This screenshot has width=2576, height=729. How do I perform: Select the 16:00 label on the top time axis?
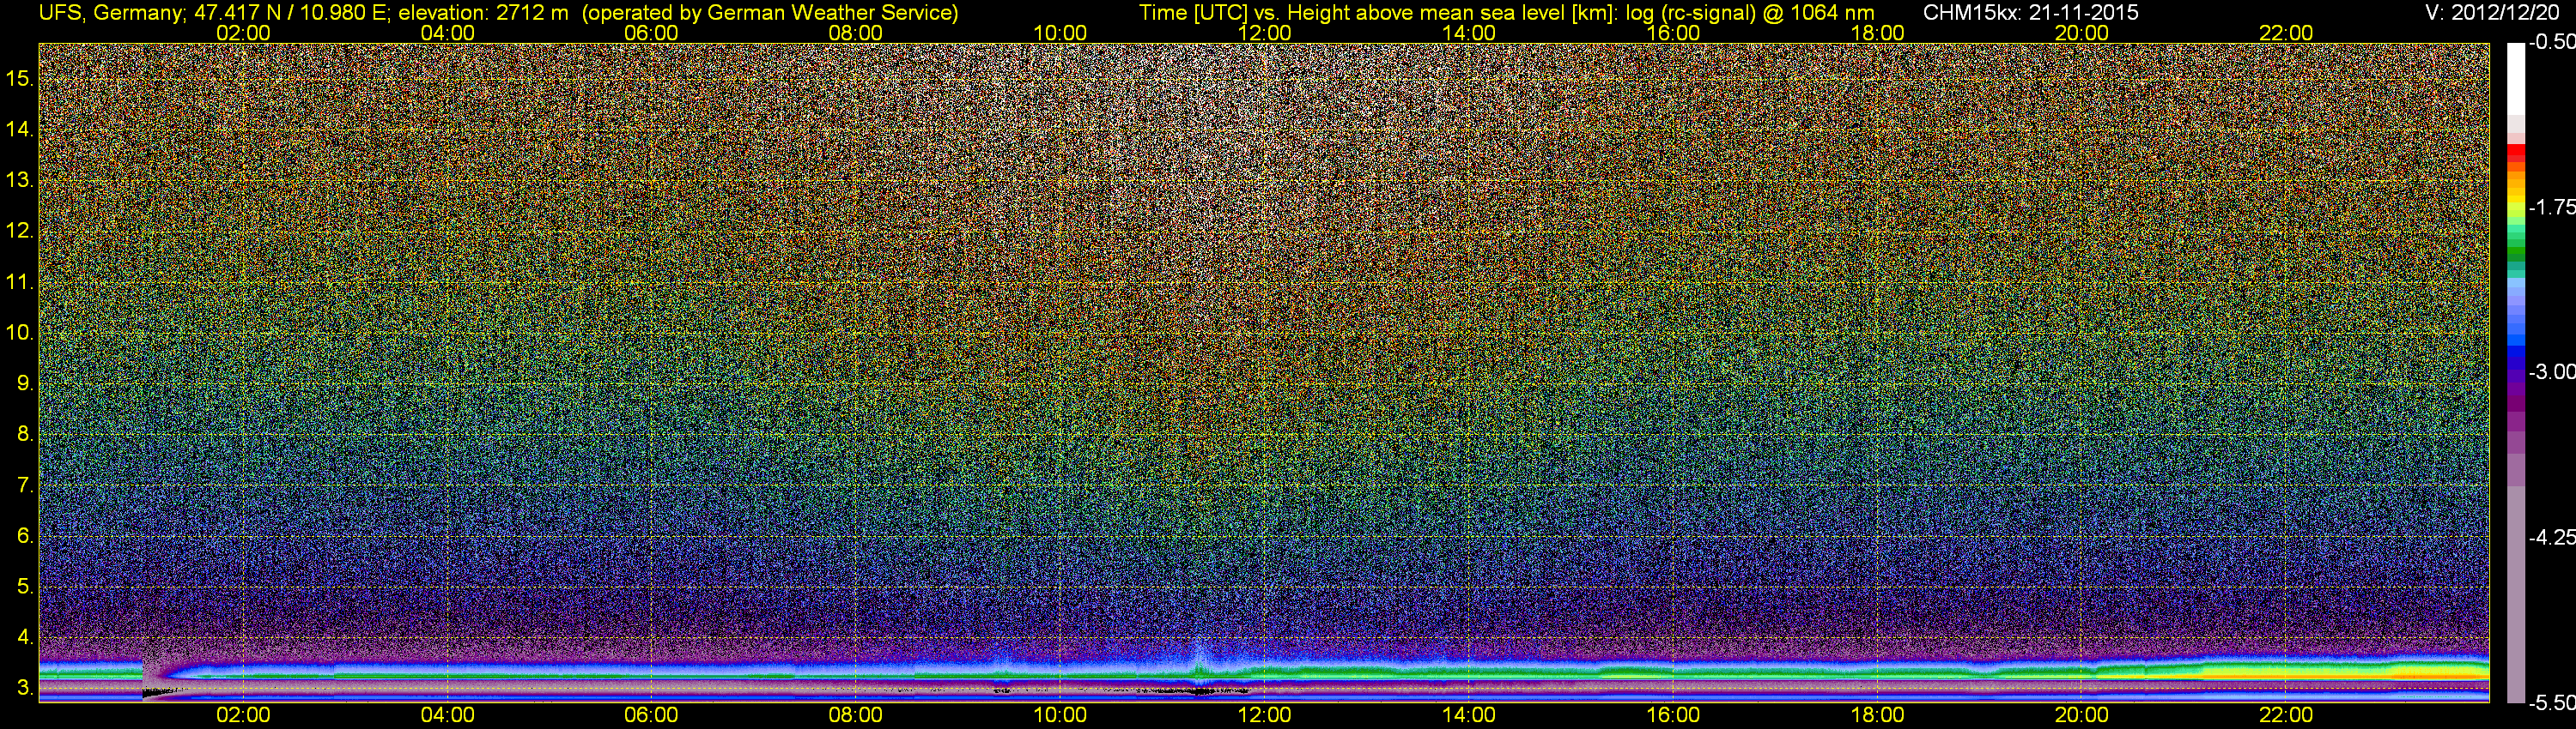pos(1673,33)
